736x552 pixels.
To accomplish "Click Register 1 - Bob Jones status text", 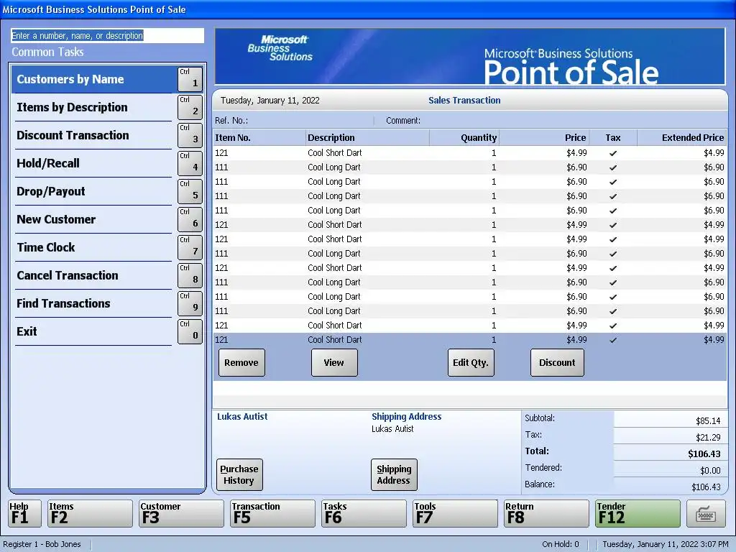I will pos(42,545).
